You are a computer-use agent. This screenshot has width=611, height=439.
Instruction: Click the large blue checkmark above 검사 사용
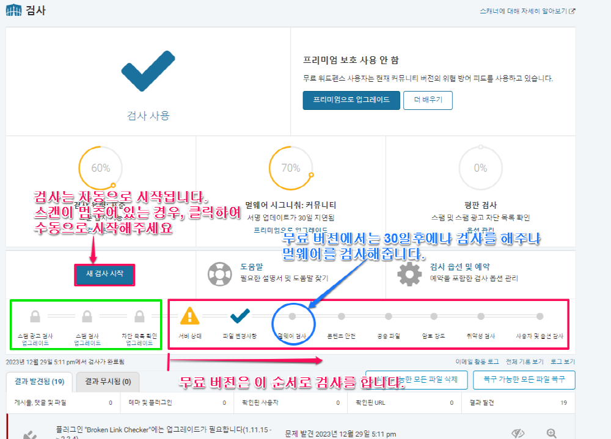coord(148,71)
